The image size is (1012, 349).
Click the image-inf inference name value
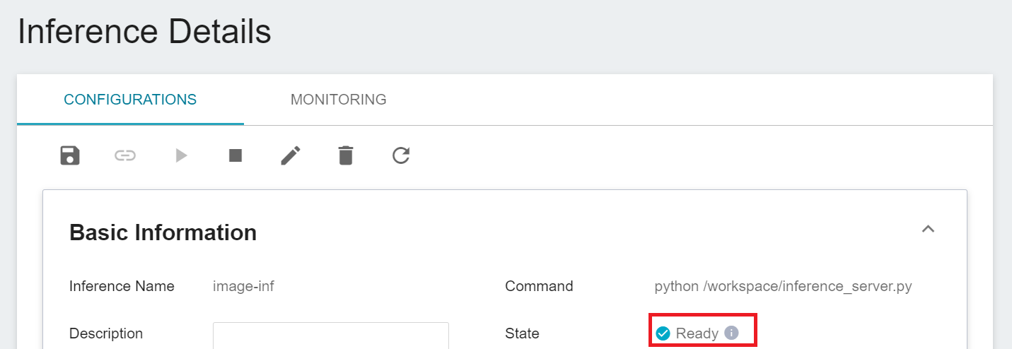tap(243, 286)
